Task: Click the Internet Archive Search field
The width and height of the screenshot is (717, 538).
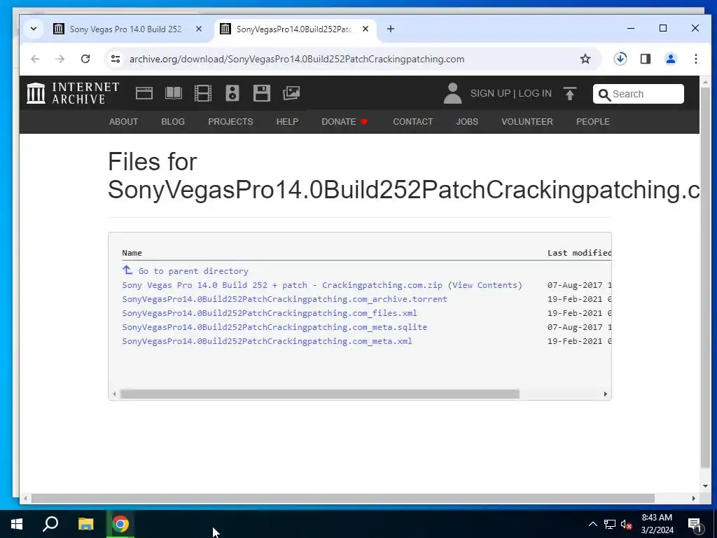Action: (x=639, y=94)
